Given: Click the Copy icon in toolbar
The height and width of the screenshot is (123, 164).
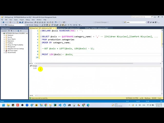Looking at the screenshot, I should click(50, 22).
